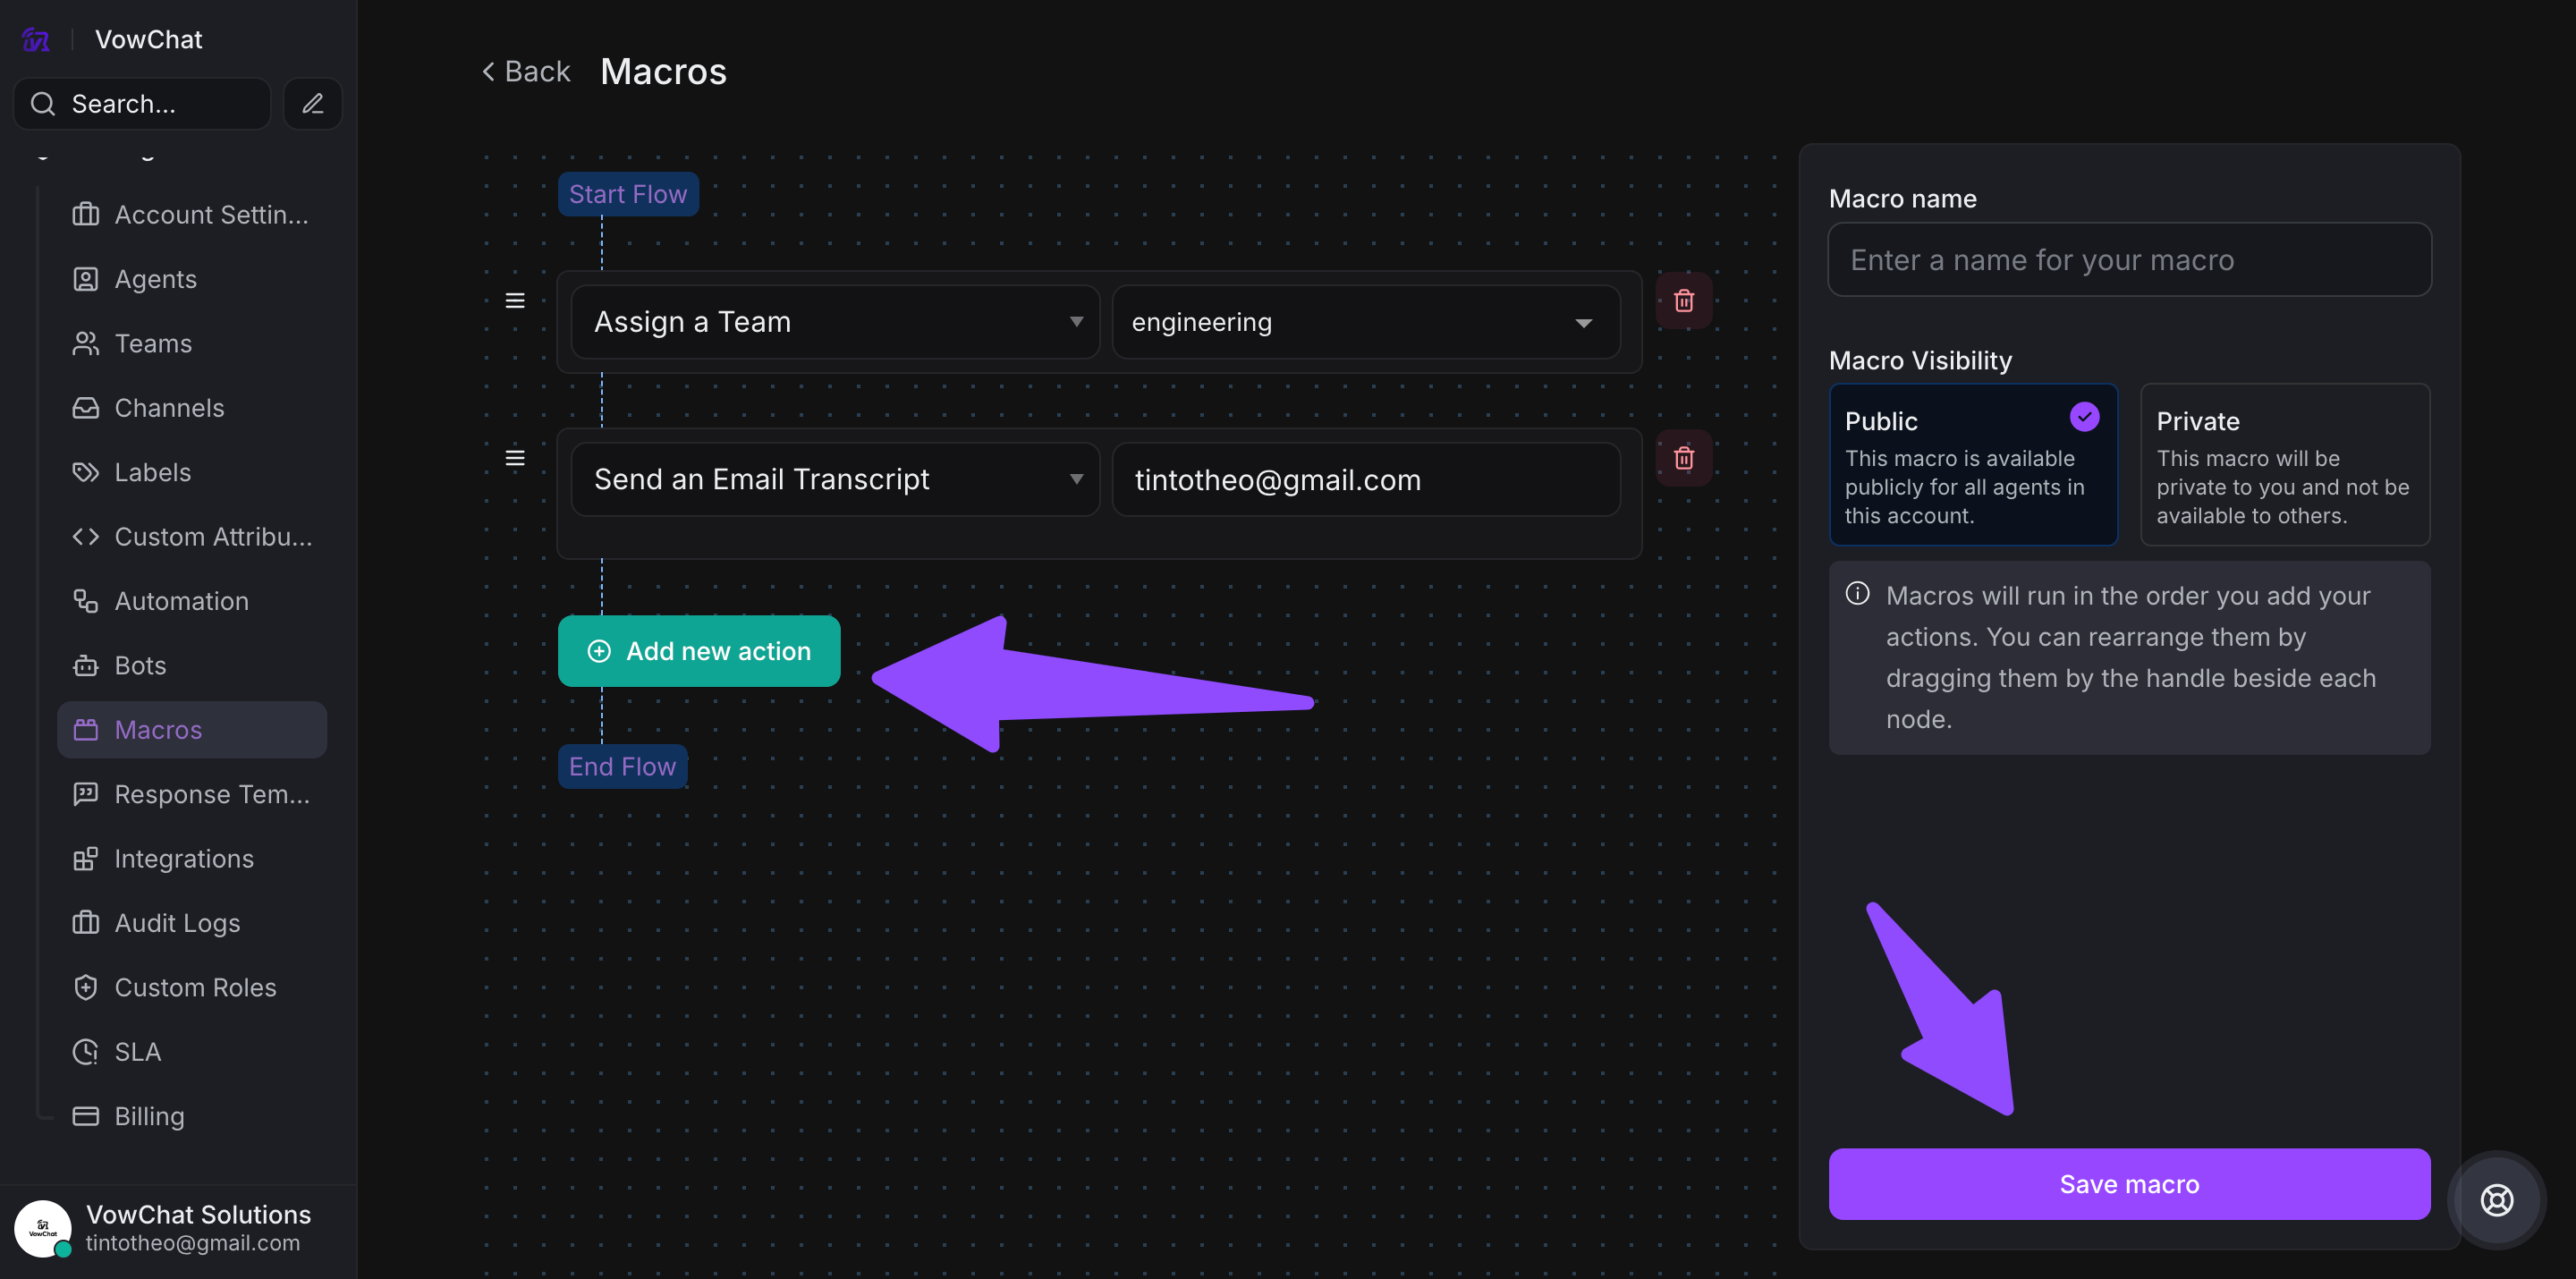Click the compose new conversation pencil icon
2576x1279 pixels.
tap(312, 104)
